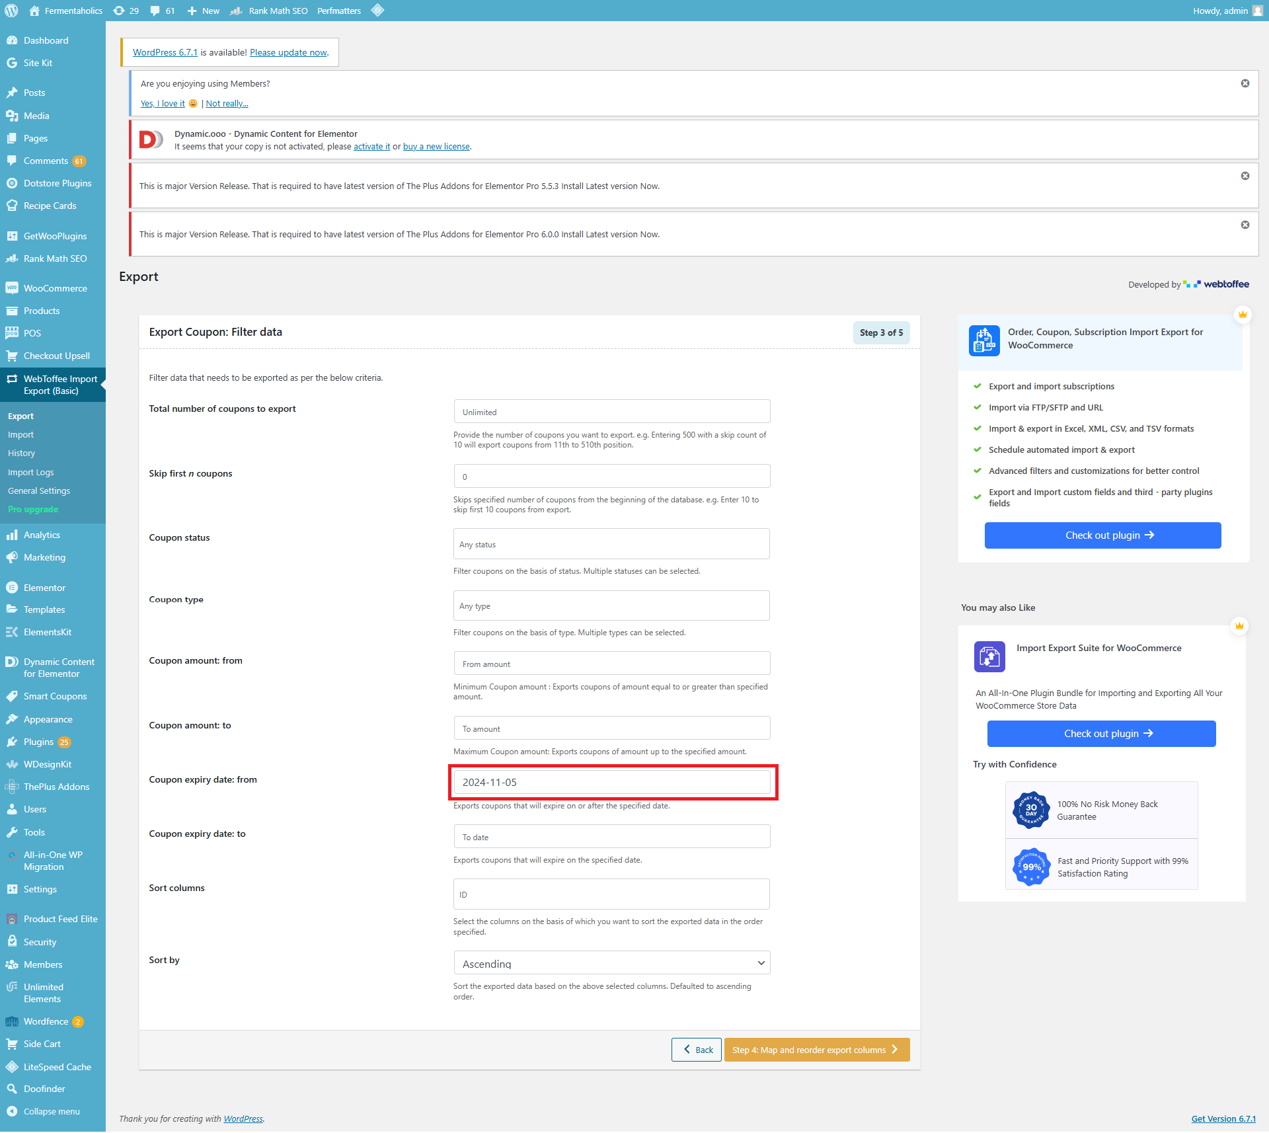Image resolution: width=1269 pixels, height=1133 pixels.
Task: Open General Settings submenu item
Action: point(39,490)
